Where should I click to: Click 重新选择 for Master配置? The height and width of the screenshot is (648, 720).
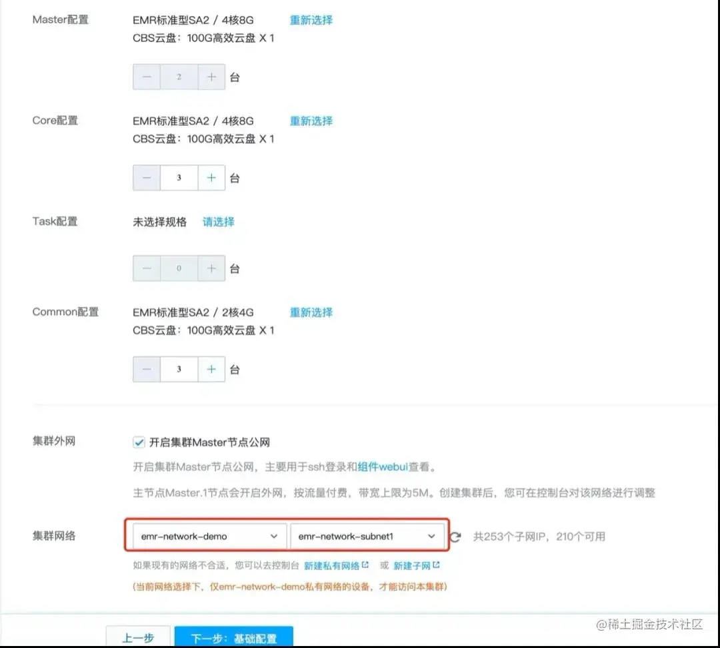[x=311, y=20]
